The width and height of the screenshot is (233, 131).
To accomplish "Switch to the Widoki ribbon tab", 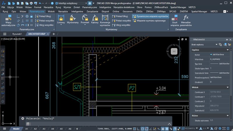I will pyautogui.click(x=51, y=11).
